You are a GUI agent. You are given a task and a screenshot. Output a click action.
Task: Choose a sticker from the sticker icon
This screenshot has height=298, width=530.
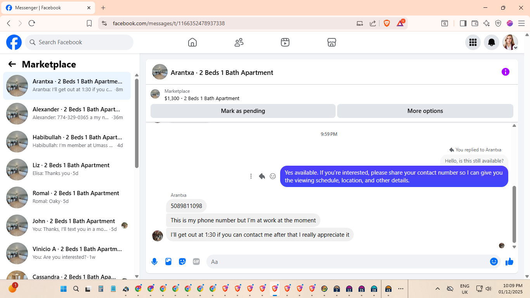pyautogui.click(x=182, y=262)
